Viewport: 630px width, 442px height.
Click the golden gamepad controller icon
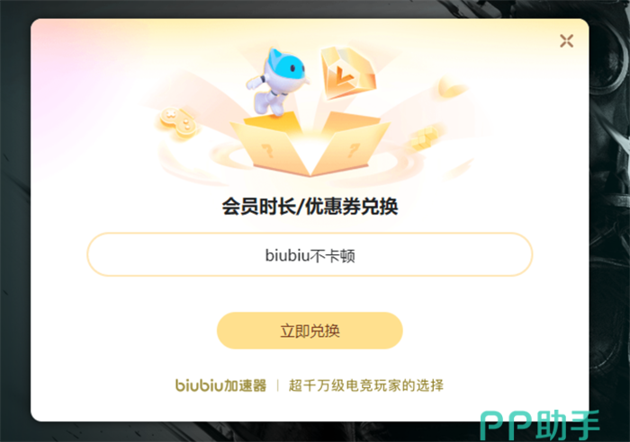(x=177, y=122)
